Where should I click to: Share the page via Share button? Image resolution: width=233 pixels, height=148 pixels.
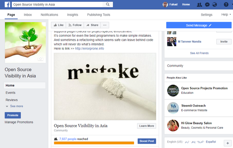tap(92, 25)
